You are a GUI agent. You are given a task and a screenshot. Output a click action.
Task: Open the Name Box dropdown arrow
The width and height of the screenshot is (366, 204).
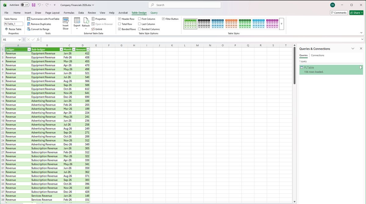tap(20, 40)
